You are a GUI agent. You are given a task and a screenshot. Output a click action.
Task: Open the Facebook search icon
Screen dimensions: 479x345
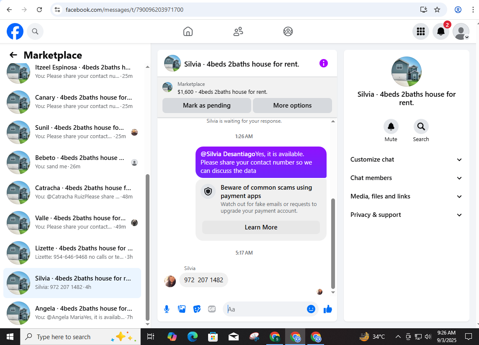tap(35, 31)
